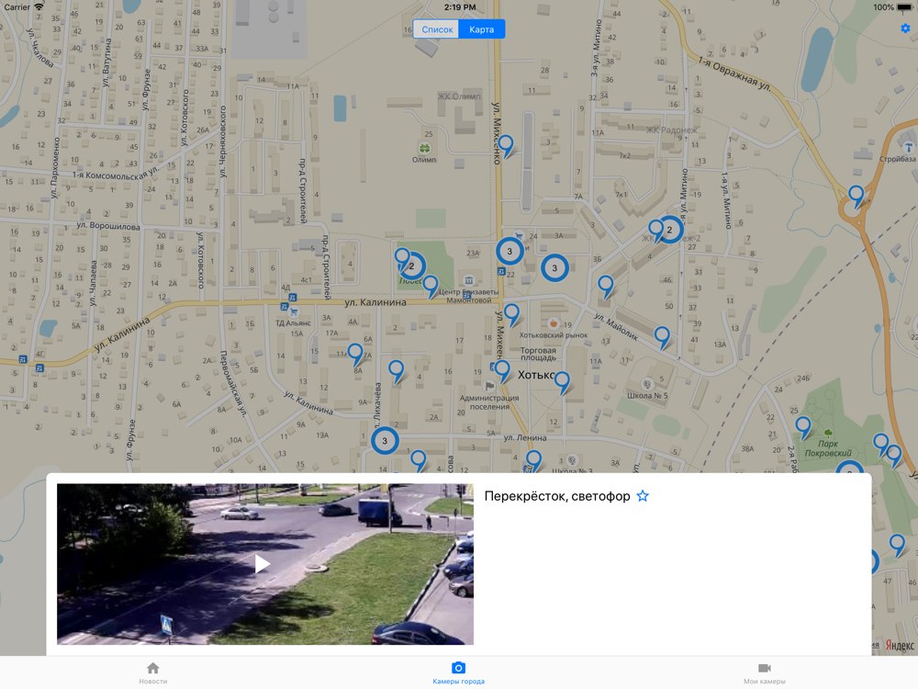918x689 pixels.
Task: Open the Новости tab
Action: [152, 672]
